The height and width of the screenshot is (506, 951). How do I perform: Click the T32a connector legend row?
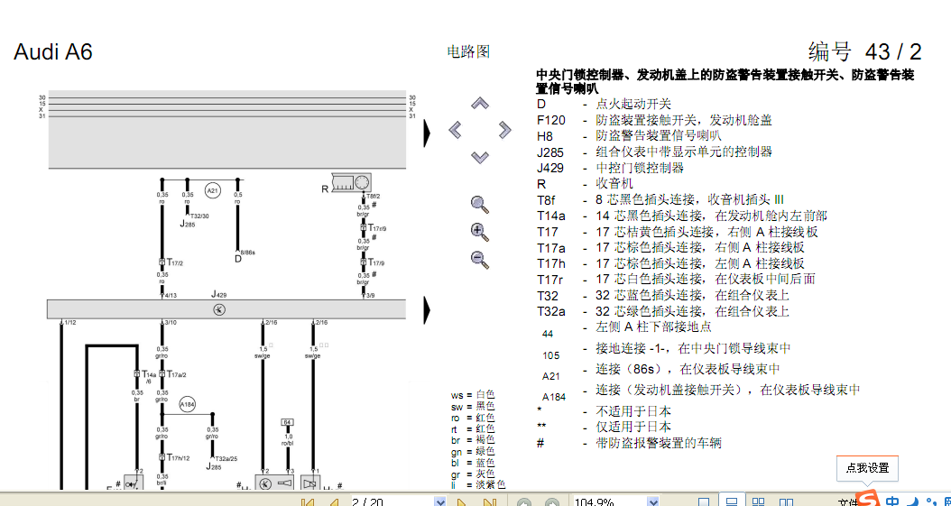(663, 311)
